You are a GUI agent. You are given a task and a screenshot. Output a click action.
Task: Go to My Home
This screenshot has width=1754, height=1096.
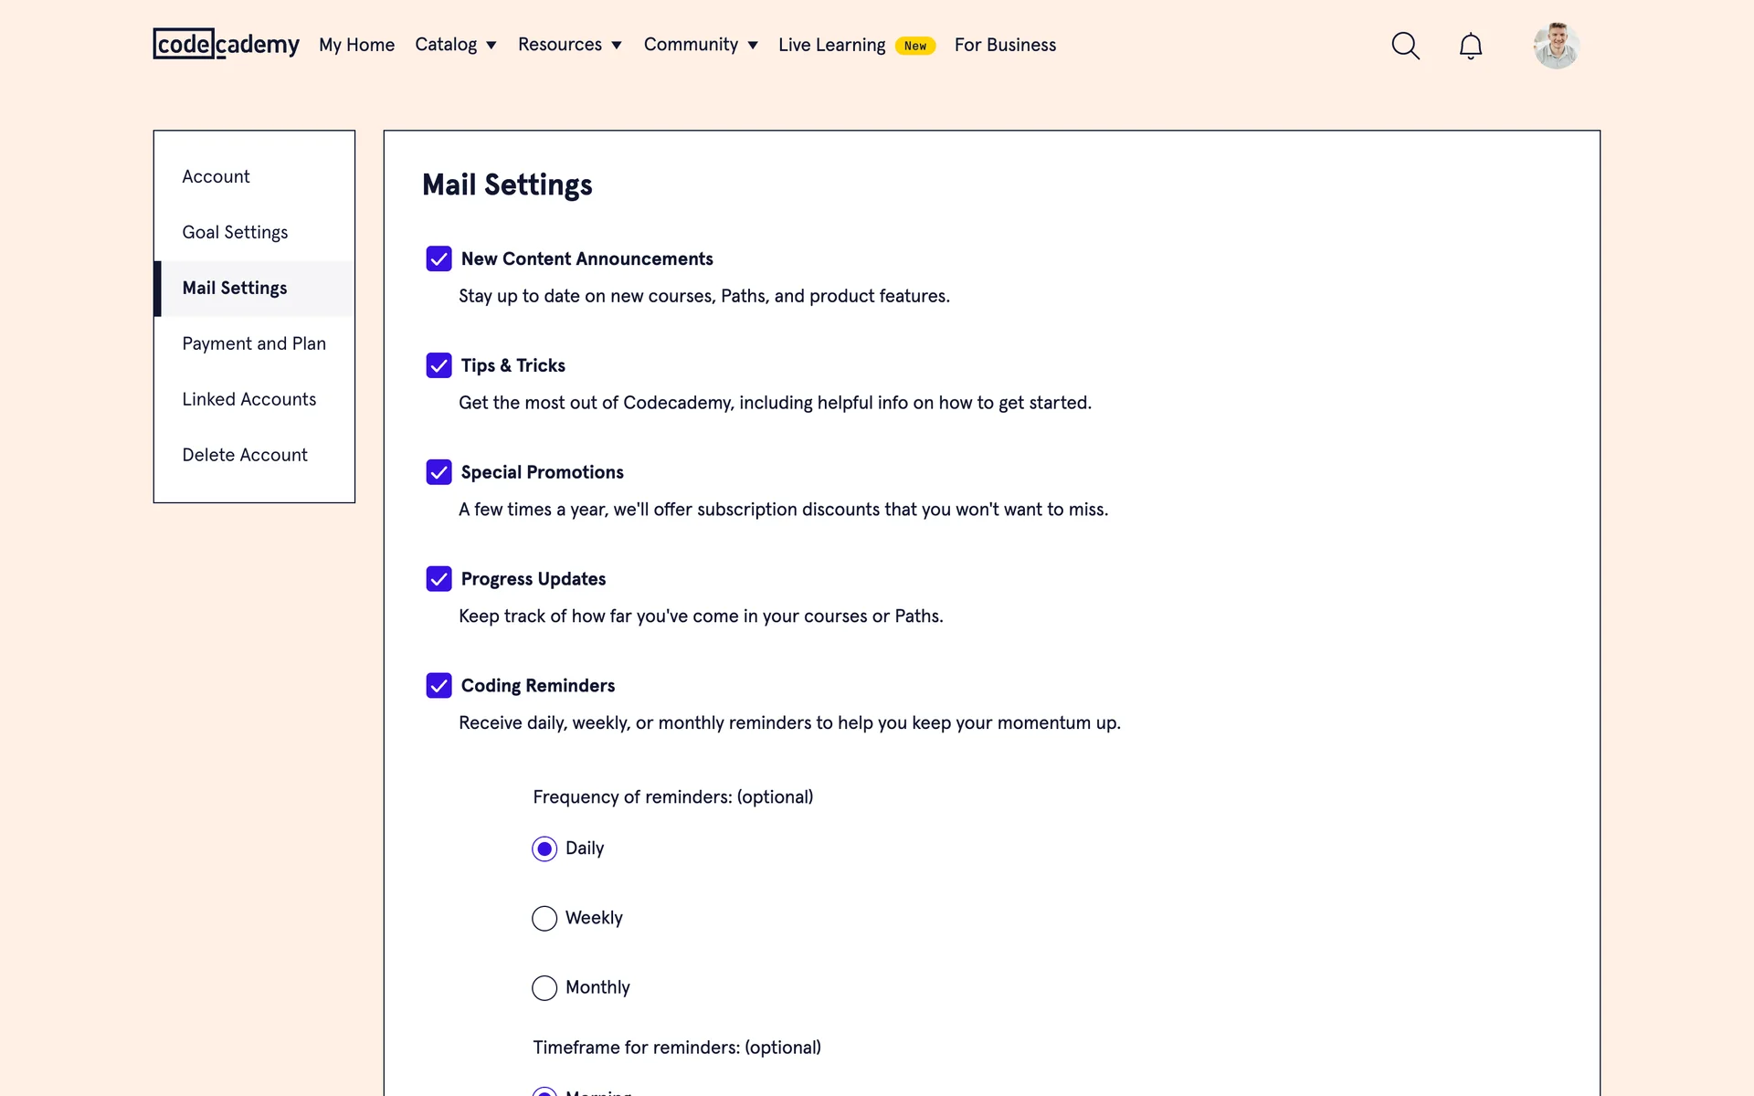[356, 45]
